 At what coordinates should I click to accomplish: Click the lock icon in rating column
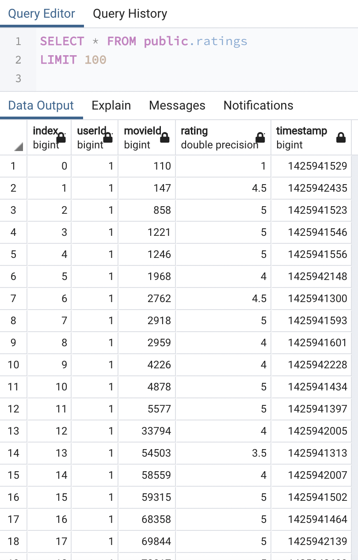(260, 138)
